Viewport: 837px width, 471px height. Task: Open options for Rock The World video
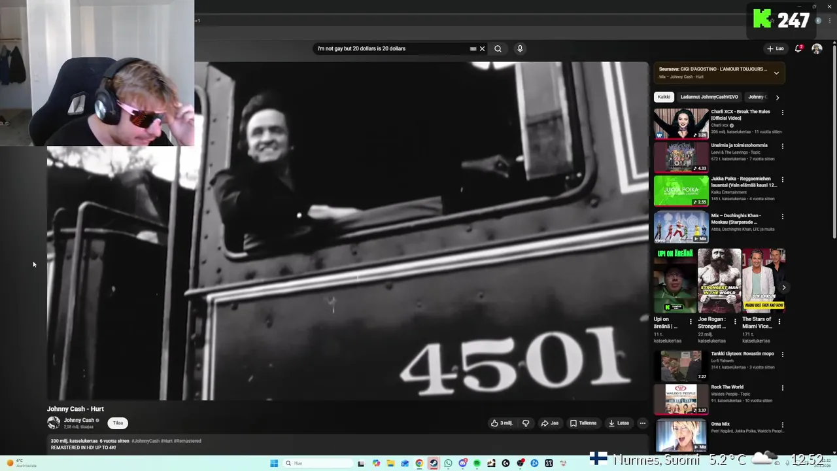(782, 388)
